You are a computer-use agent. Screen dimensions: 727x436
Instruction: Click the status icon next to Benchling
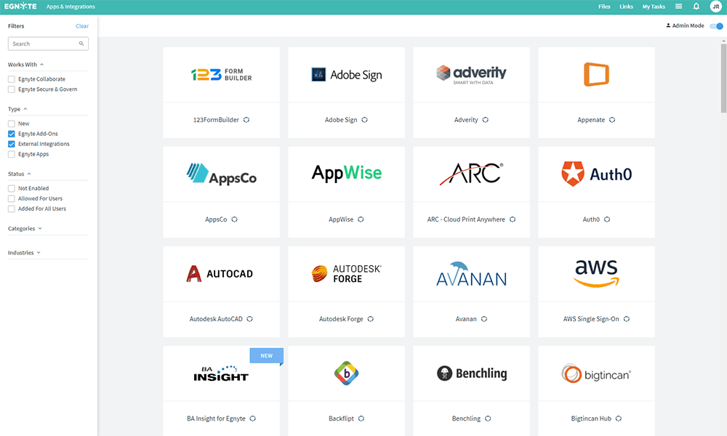coord(488,419)
